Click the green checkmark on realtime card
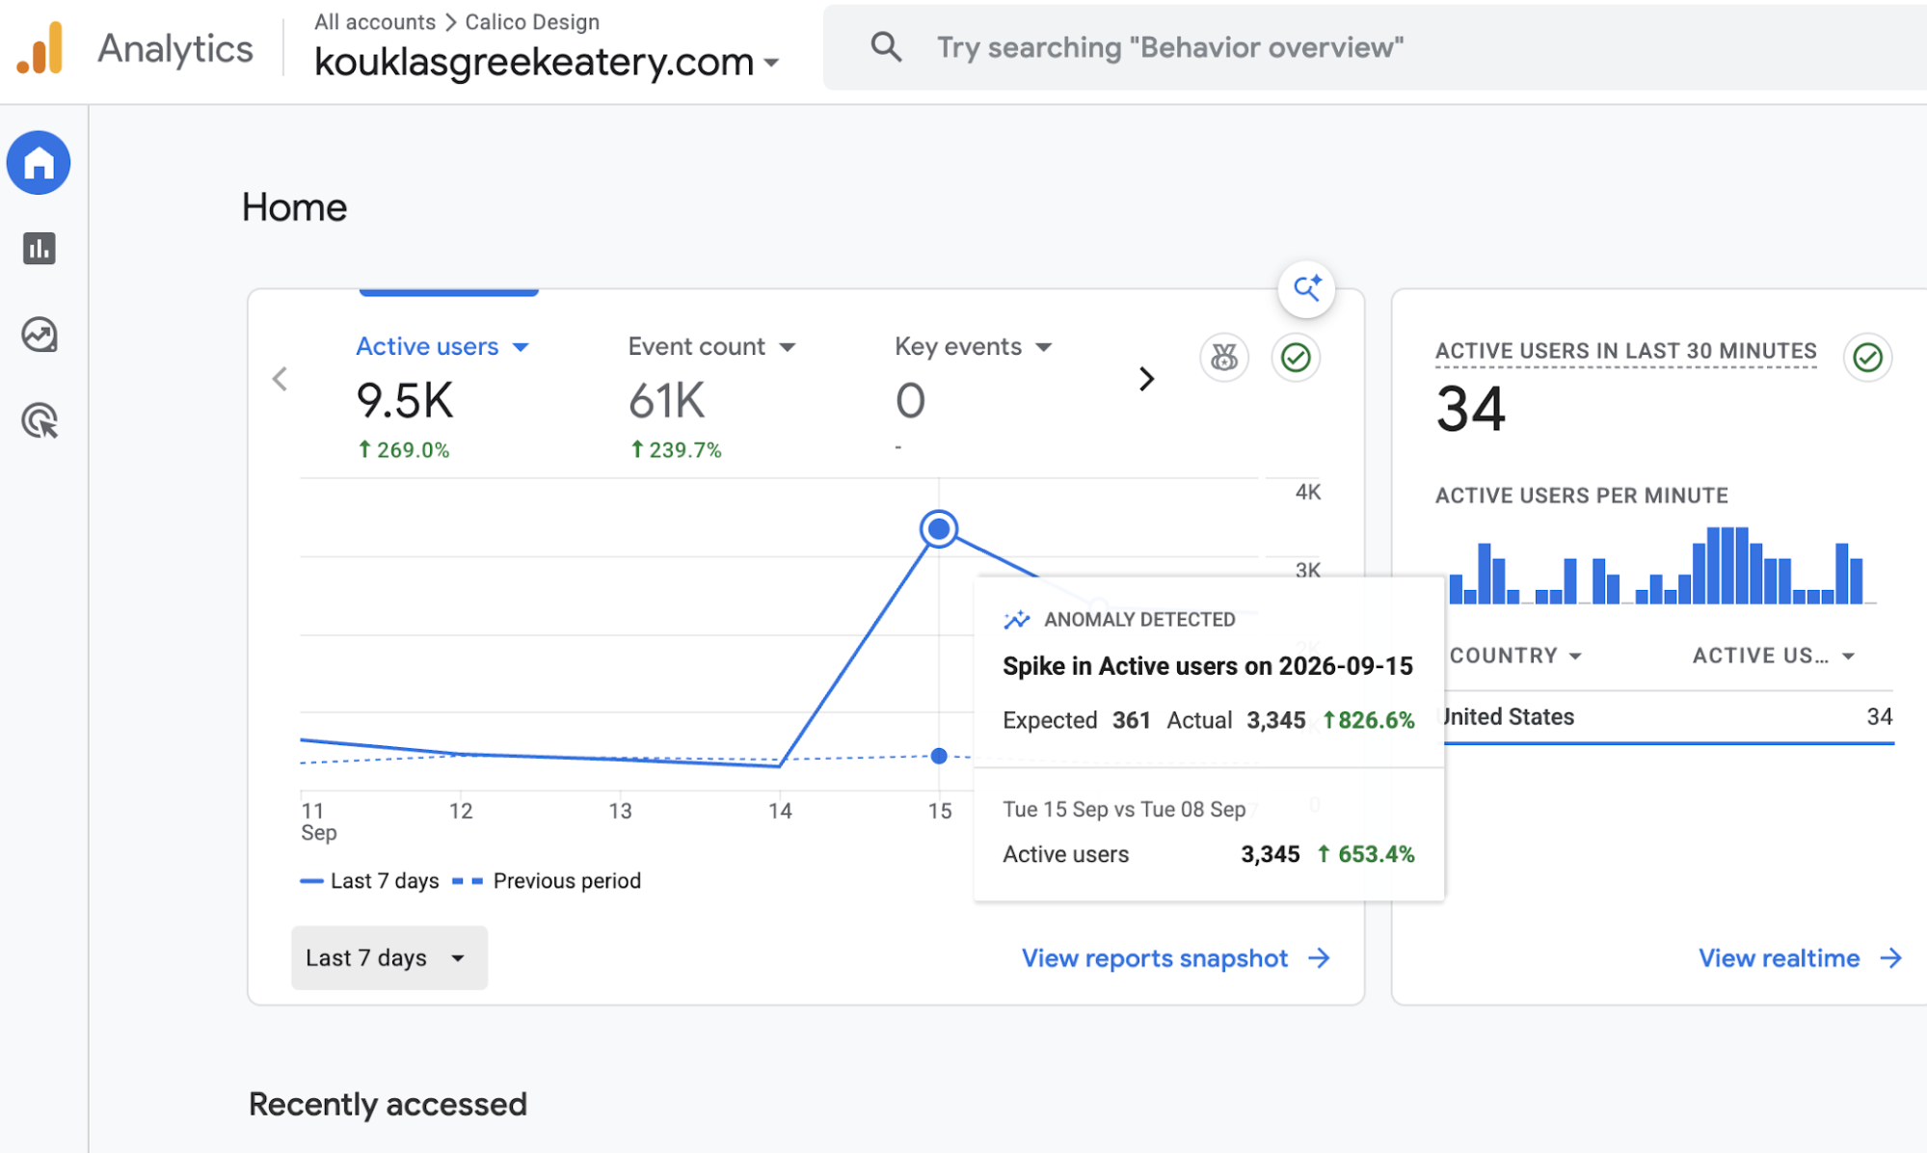The height and width of the screenshot is (1153, 1927). [x=1867, y=358]
